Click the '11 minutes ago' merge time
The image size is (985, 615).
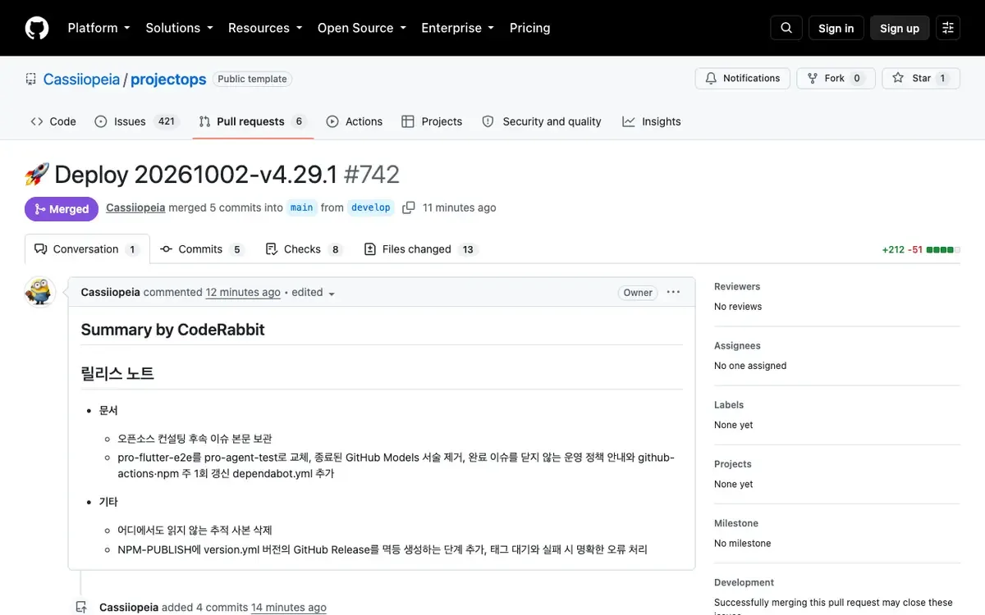pyautogui.click(x=459, y=207)
